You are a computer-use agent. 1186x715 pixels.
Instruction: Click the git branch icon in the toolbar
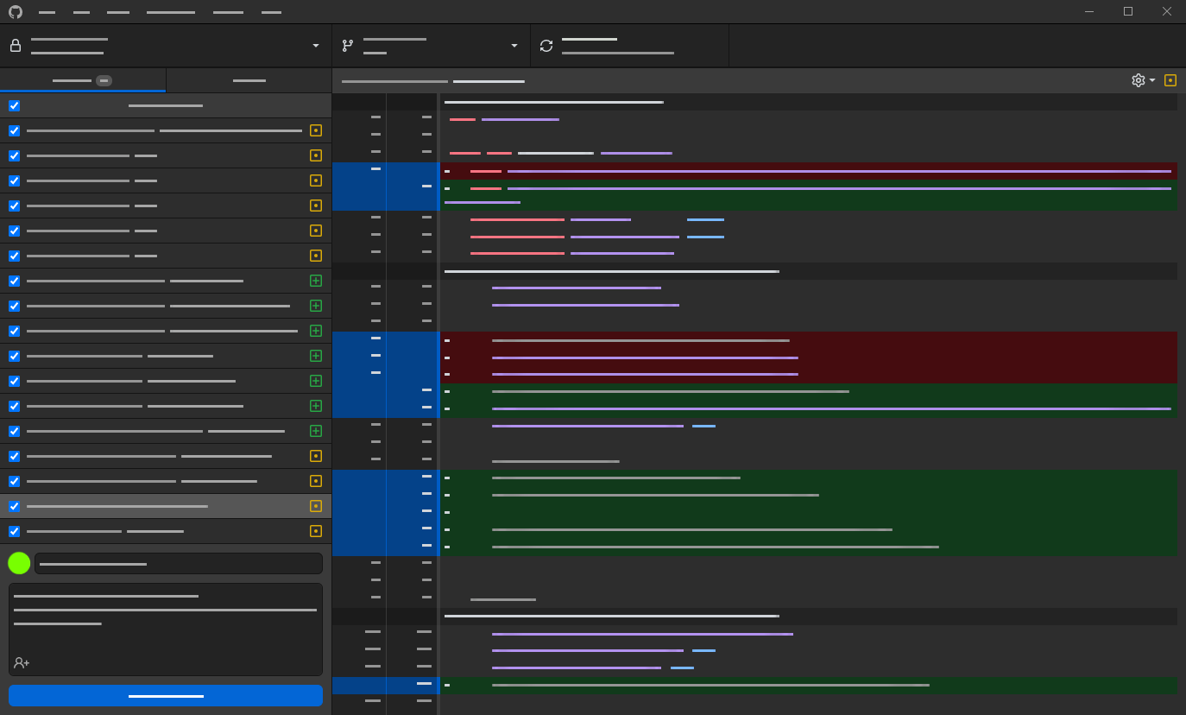click(x=348, y=46)
